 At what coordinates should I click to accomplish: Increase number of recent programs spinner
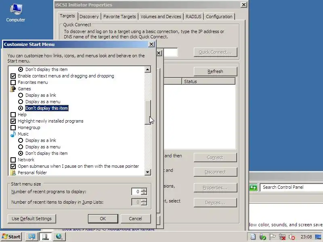point(144,190)
